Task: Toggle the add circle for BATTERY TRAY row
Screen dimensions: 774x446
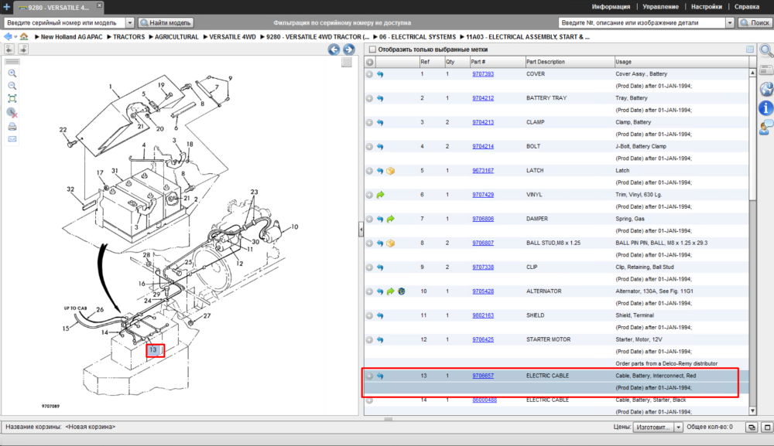Action: pos(369,98)
